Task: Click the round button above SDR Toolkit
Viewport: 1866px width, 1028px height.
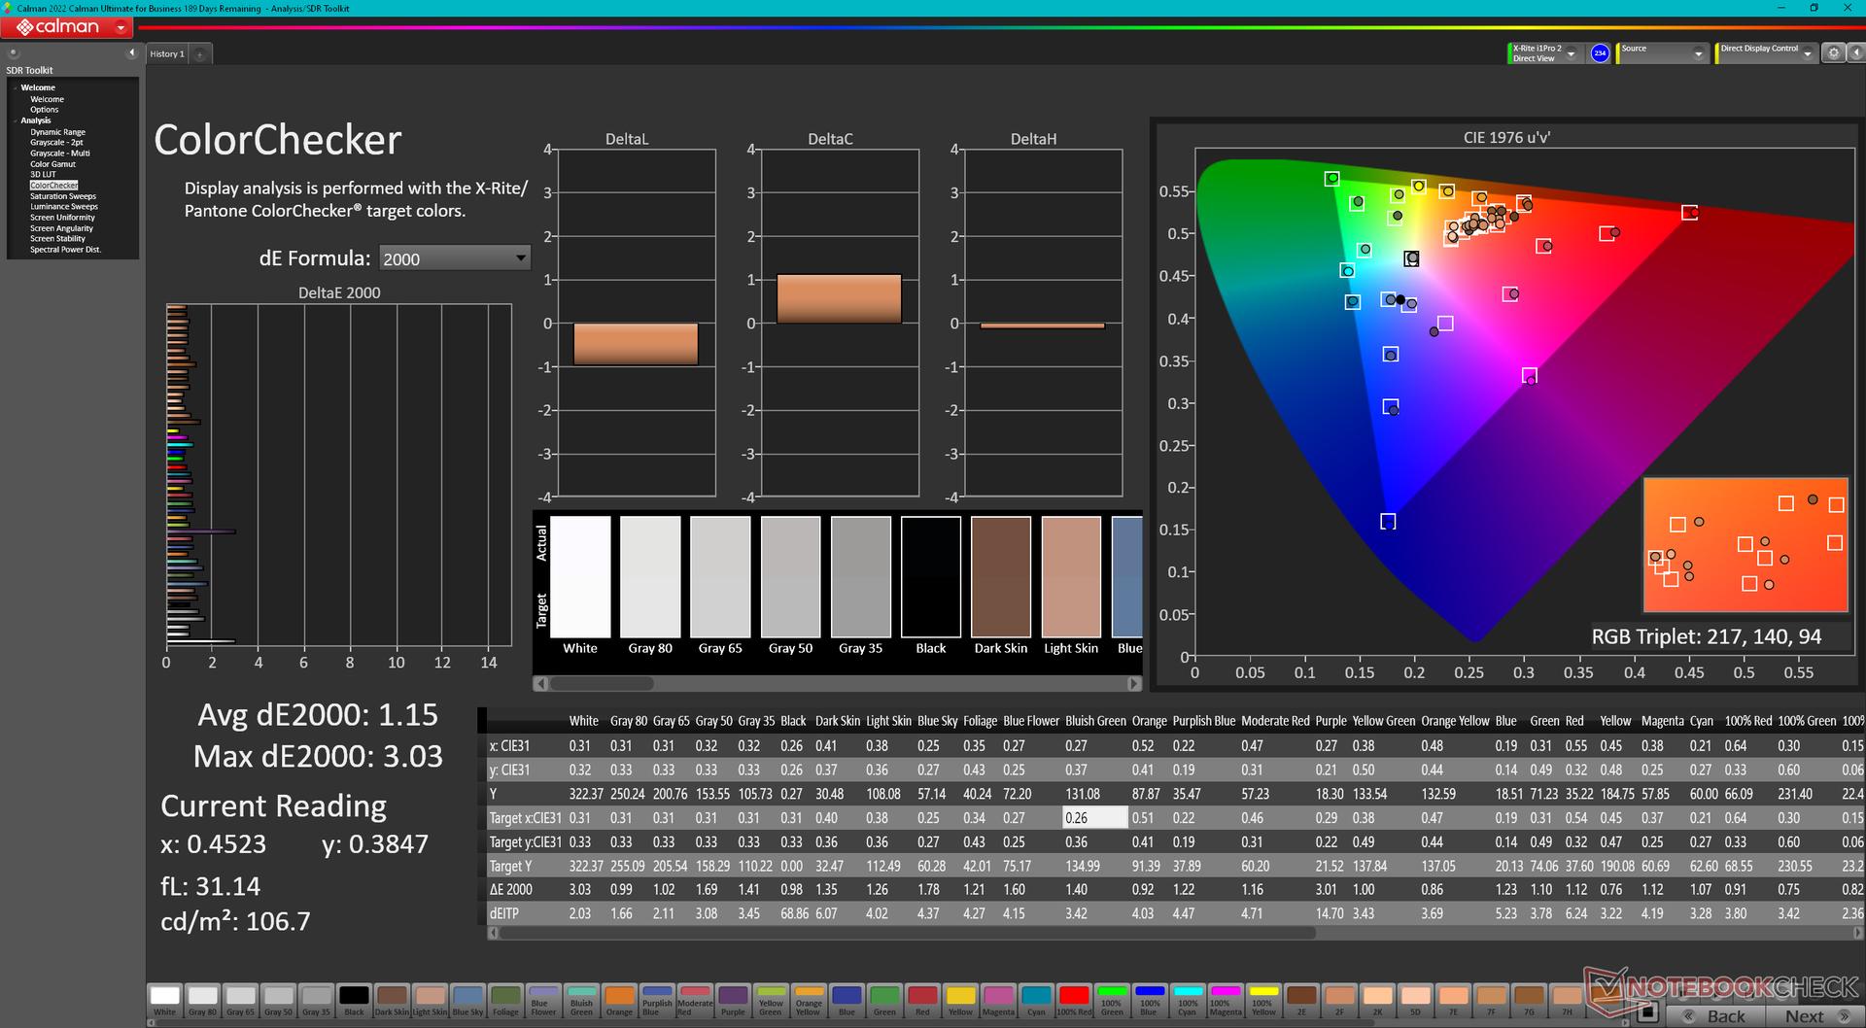Action: [14, 53]
